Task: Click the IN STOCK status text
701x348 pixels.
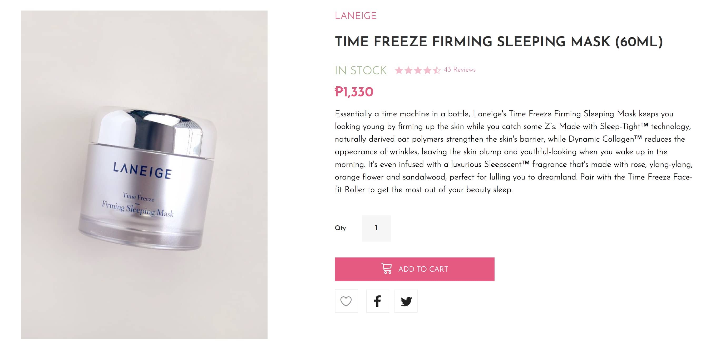Action: (360, 71)
